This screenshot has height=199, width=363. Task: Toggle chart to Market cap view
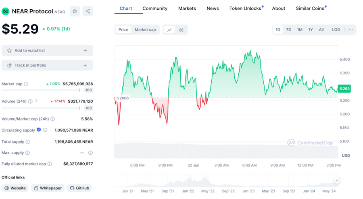[145, 29]
